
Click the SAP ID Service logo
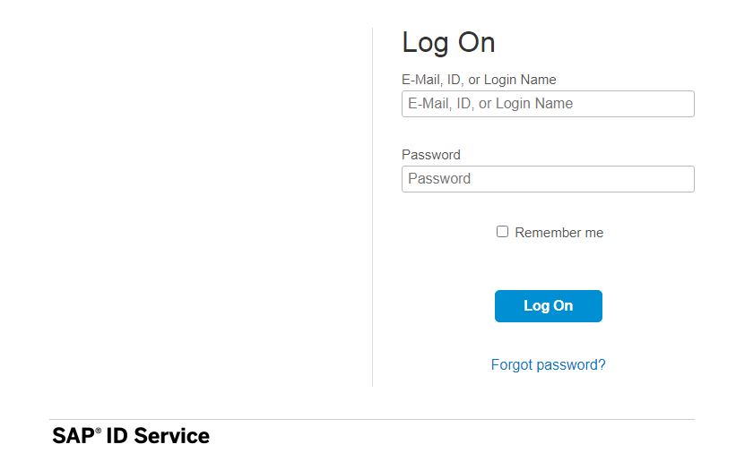131,437
